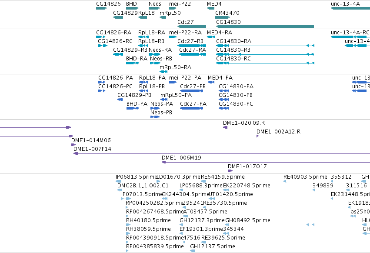Select protein MED4-PA
Viewport: 370px width, 253px height.
[211, 82]
